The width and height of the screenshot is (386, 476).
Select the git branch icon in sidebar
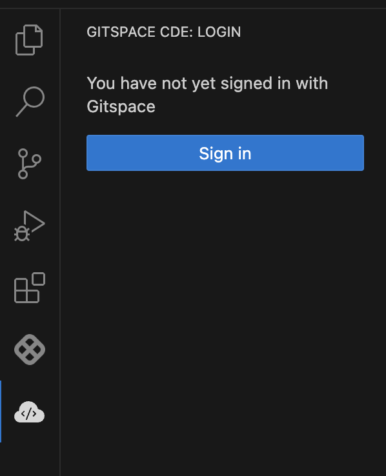pyautogui.click(x=30, y=164)
